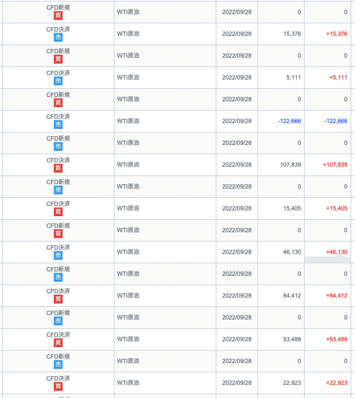Click the date in the 22,923 row
Viewport: 355px width, 398px height.
point(237,383)
